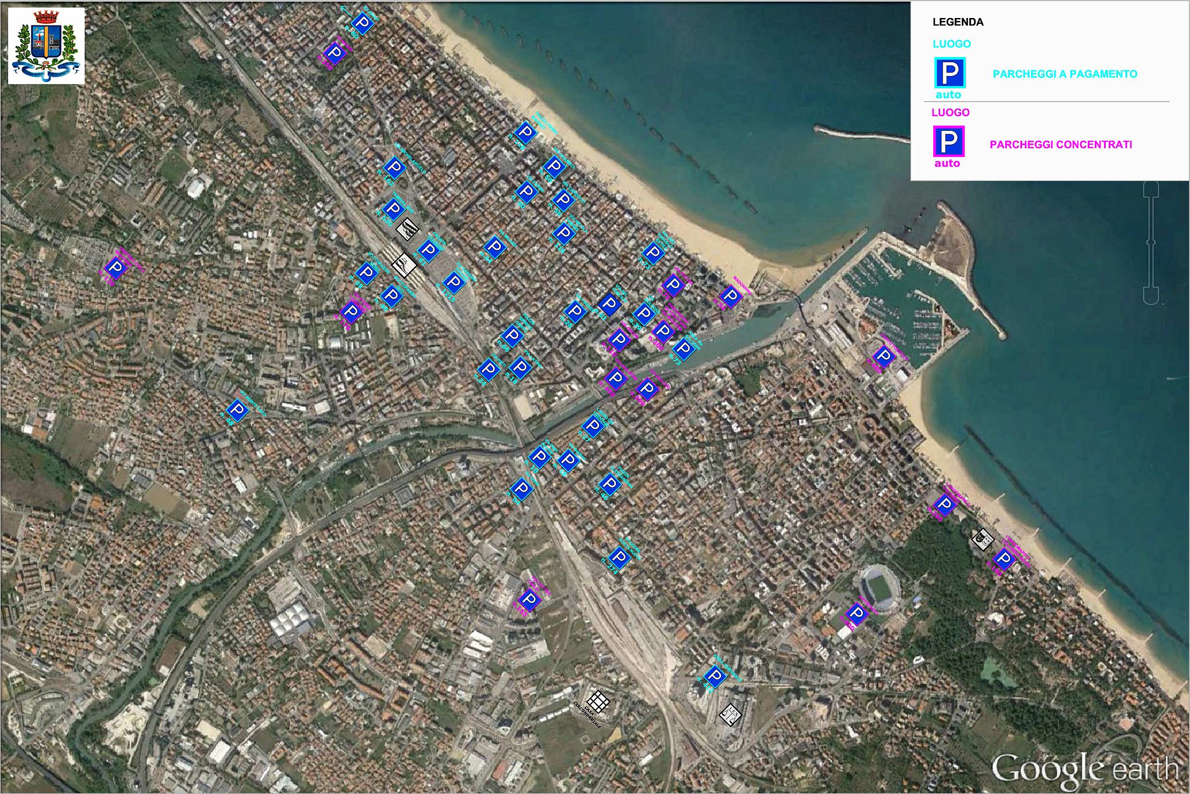Click the Terminal Bus parking icon
The image size is (1190, 794).
393,208
